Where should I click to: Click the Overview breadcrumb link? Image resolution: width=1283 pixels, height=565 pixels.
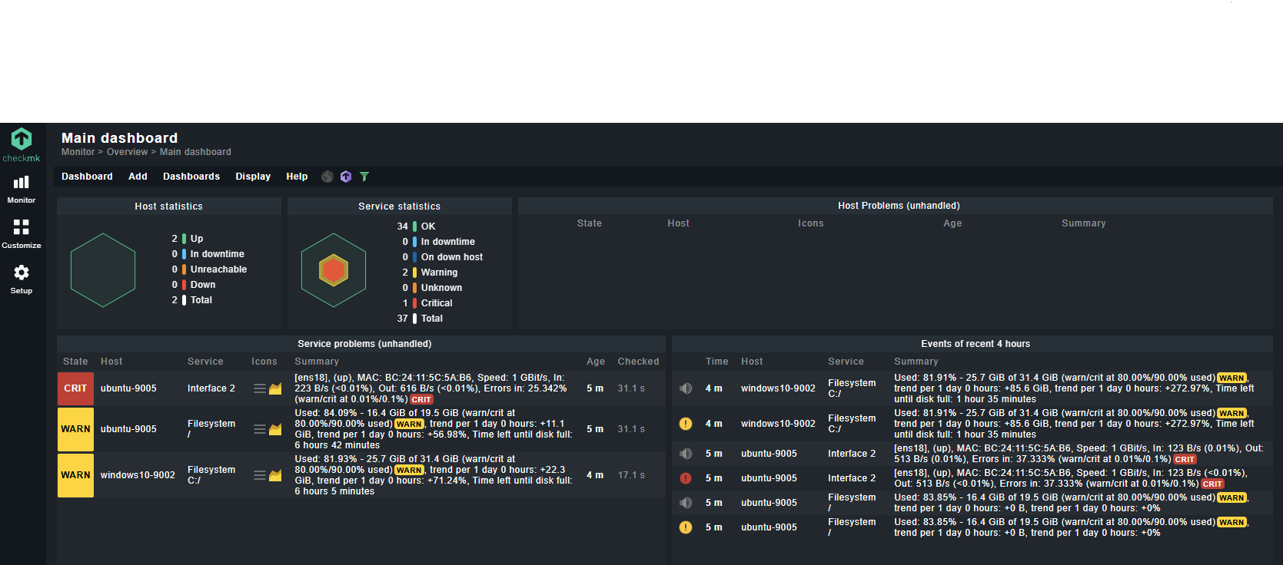(x=127, y=152)
